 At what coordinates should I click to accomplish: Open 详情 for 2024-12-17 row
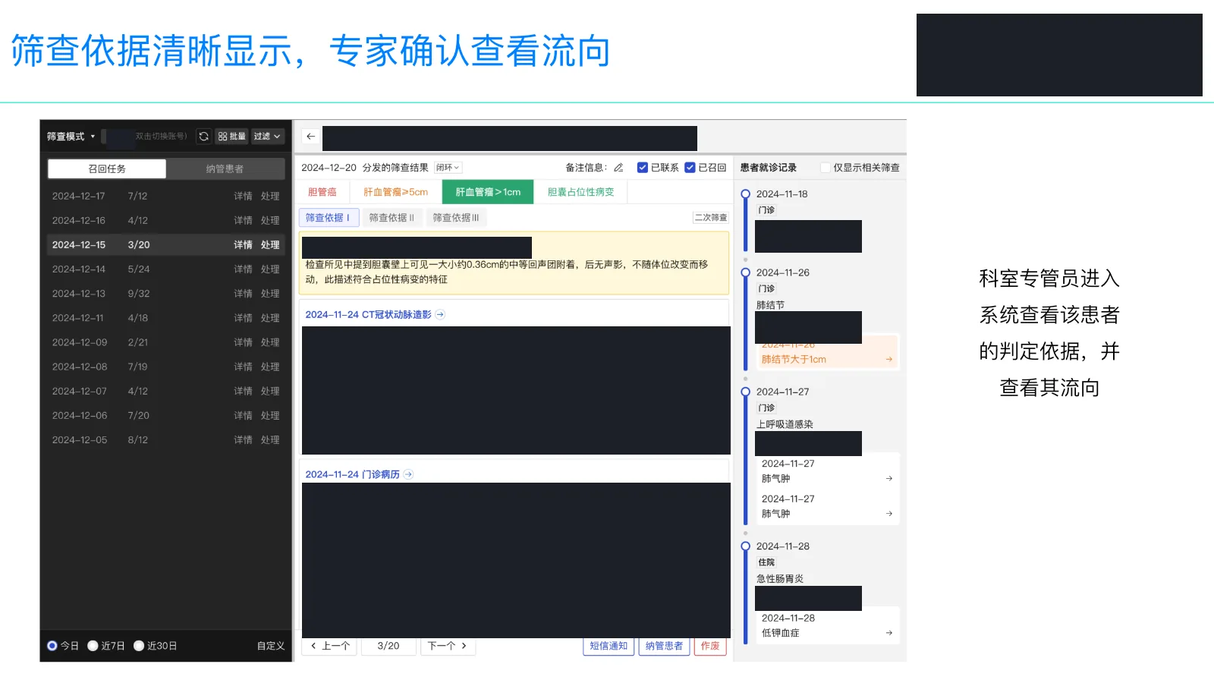click(x=243, y=196)
